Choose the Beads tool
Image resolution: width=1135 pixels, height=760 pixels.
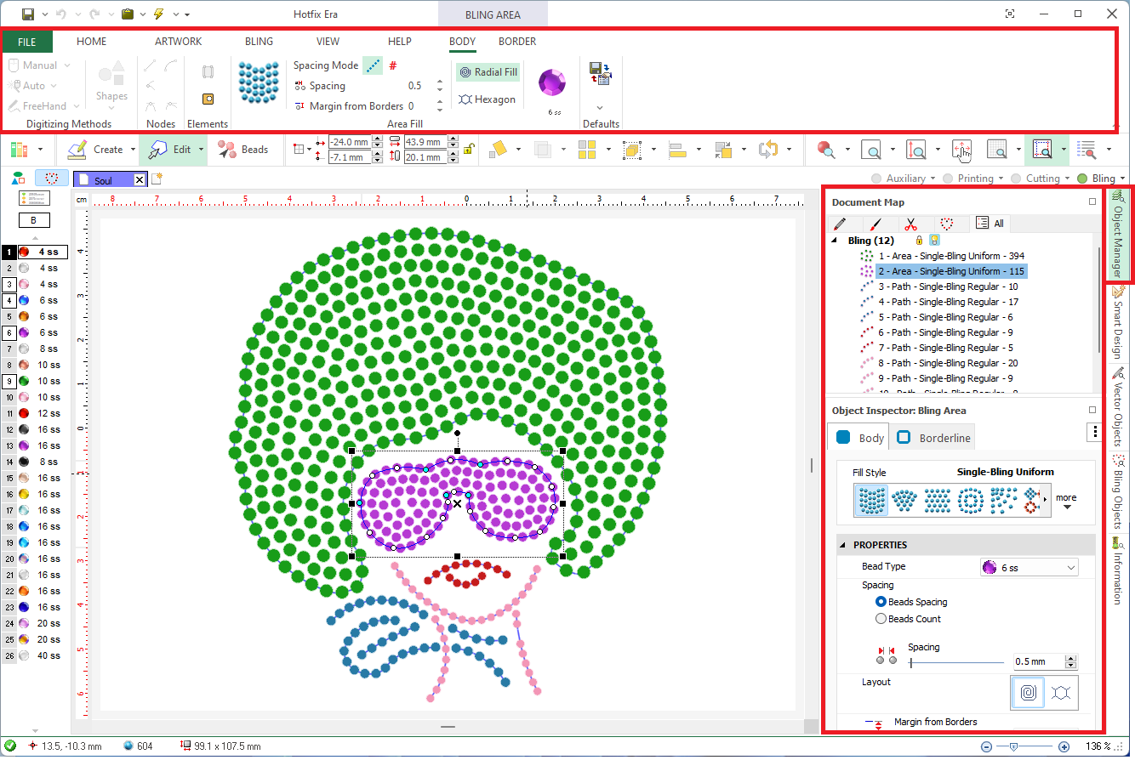click(243, 150)
